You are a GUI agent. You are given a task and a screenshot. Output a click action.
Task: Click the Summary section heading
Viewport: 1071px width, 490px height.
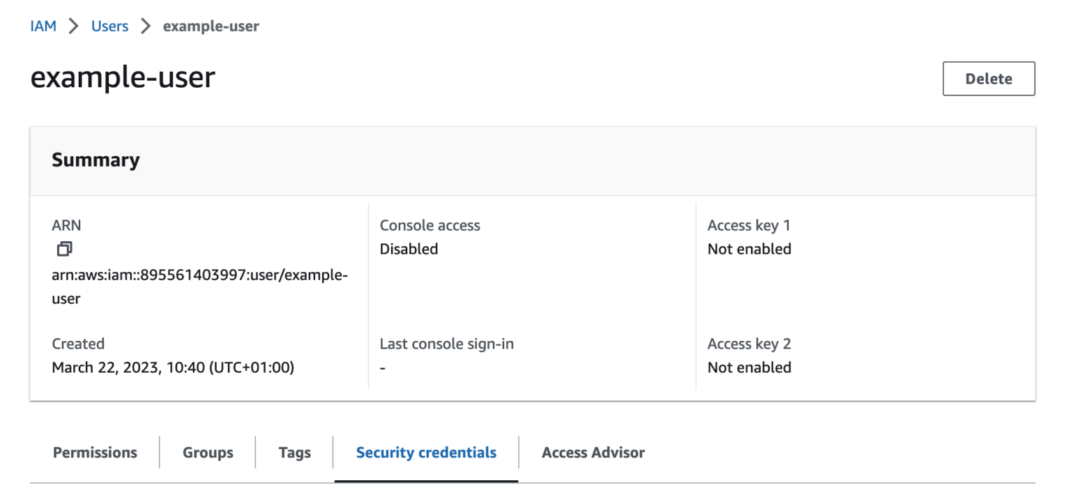click(96, 160)
